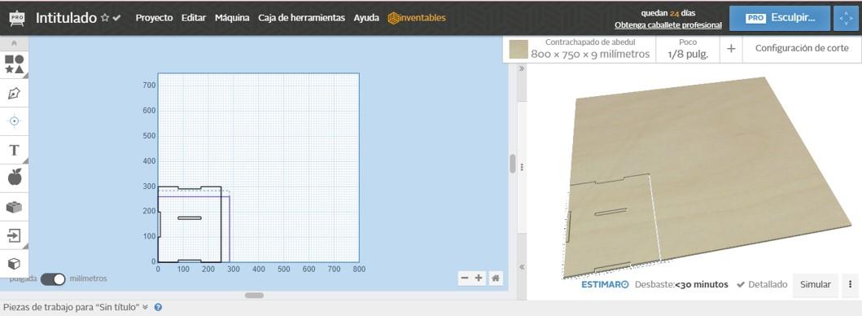Toggle the Detallado checkmark option
862x316 pixels.
coord(762,284)
